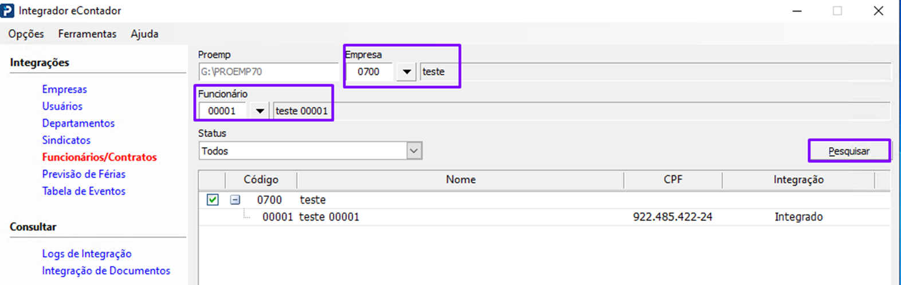This screenshot has width=901, height=285.
Task: Open the Funcionário dropdown arrow
Action: point(260,111)
